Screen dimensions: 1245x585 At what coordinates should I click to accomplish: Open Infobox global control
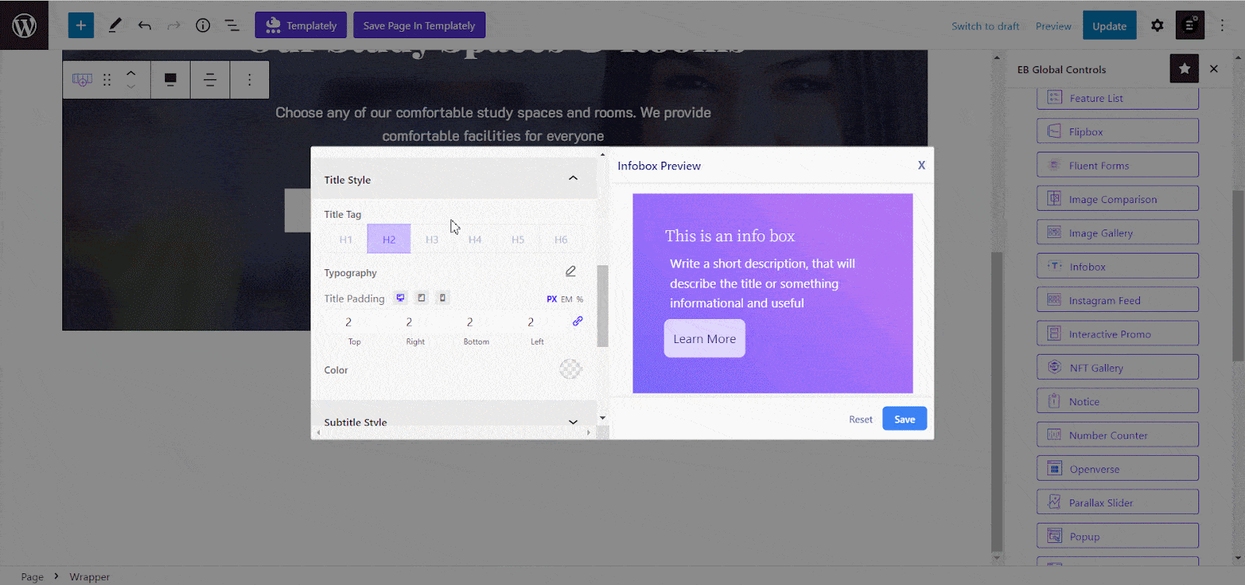[x=1117, y=266]
